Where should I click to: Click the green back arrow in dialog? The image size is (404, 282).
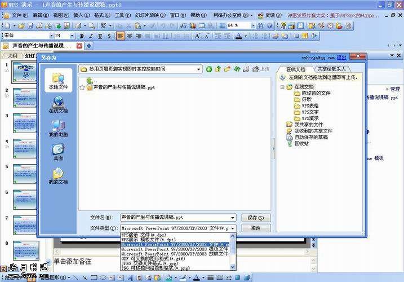[x=209, y=69]
